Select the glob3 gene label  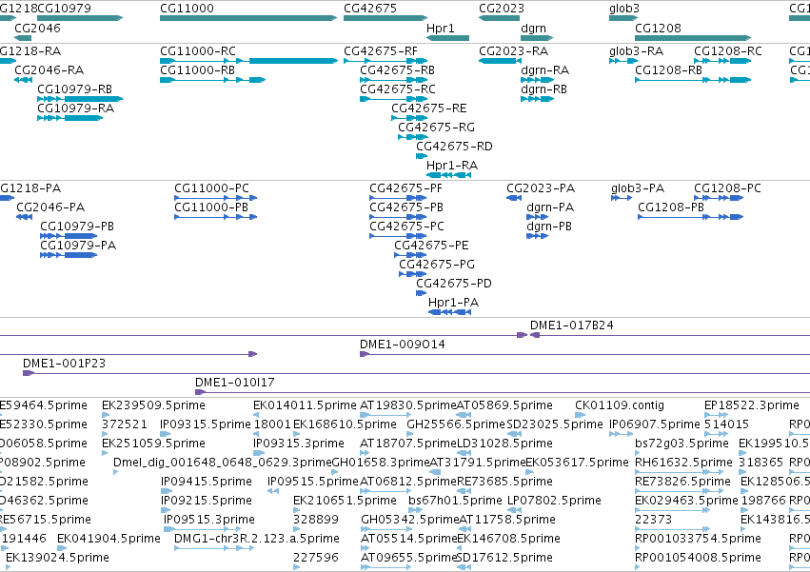click(x=624, y=9)
